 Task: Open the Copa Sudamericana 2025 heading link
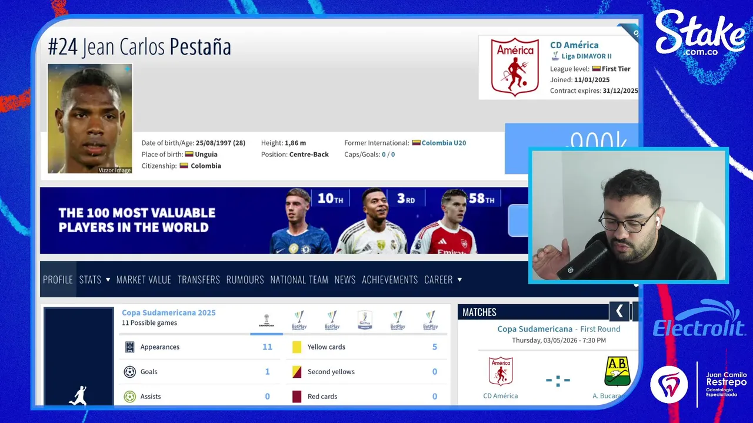169,313
